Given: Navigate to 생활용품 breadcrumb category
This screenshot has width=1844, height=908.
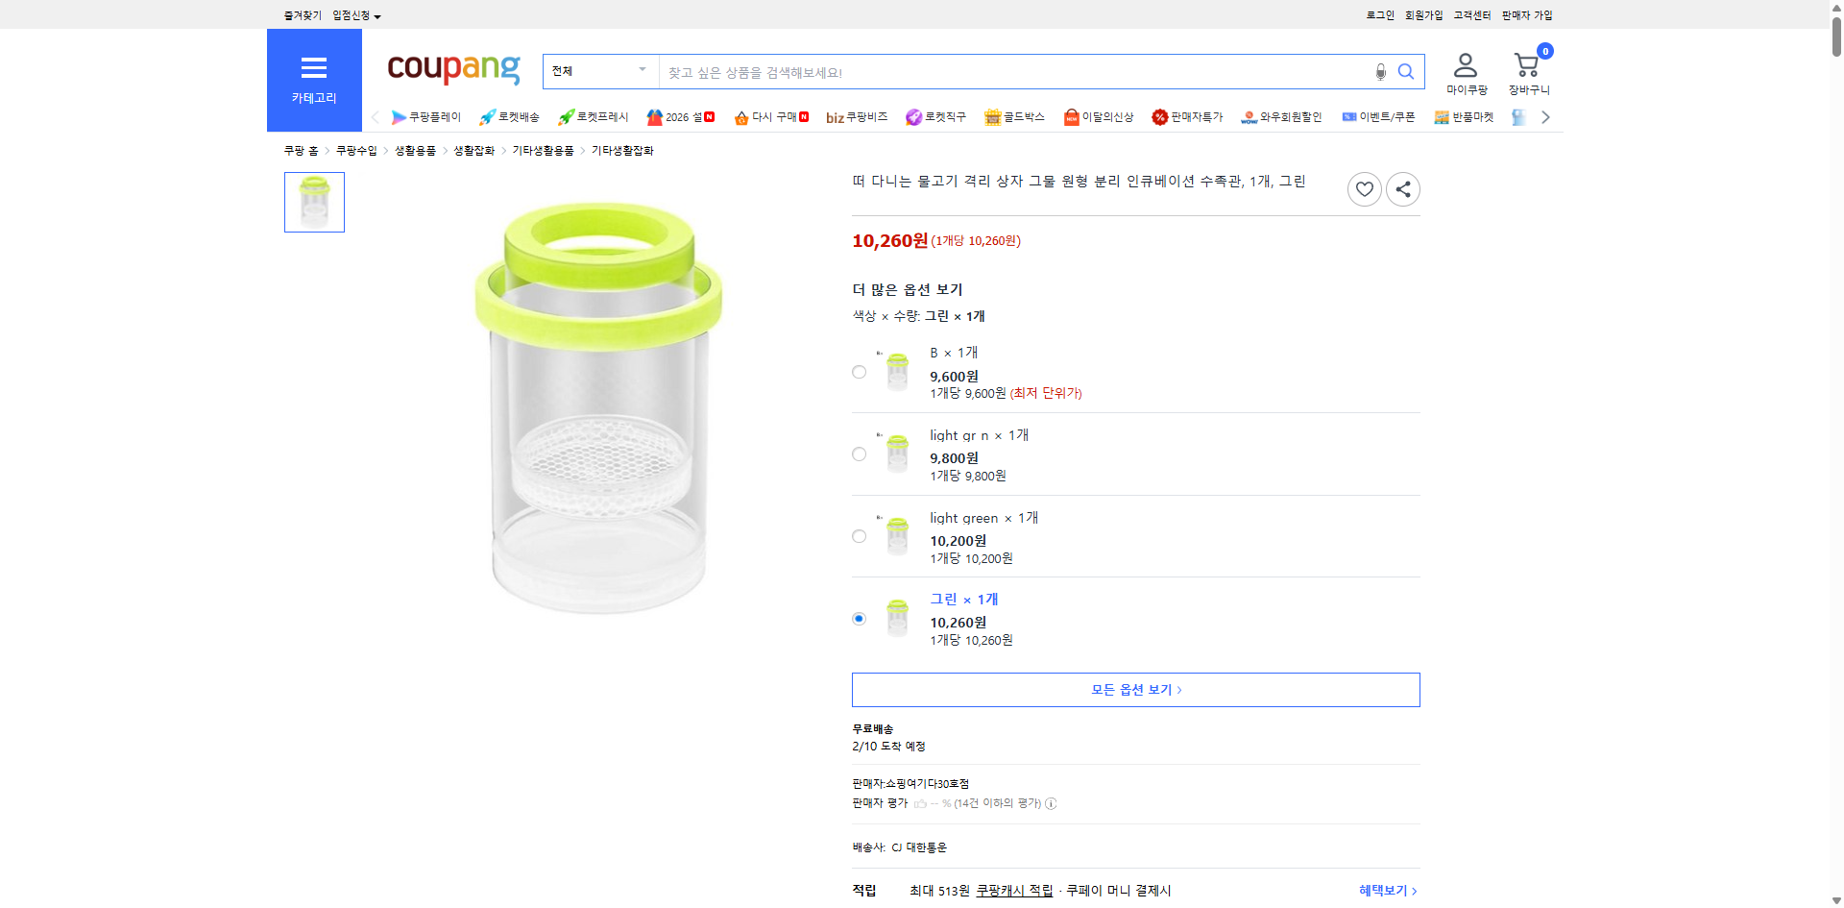Looking at the screenshot, I should 413,150.
